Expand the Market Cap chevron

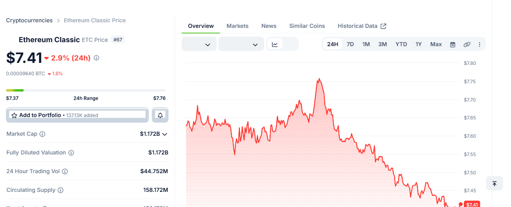(x=164, y=134)
